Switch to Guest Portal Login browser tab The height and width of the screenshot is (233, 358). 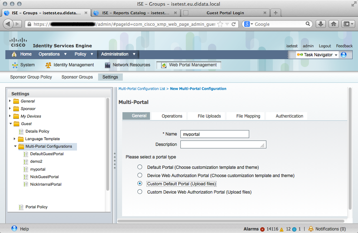[x=225, y=13]
